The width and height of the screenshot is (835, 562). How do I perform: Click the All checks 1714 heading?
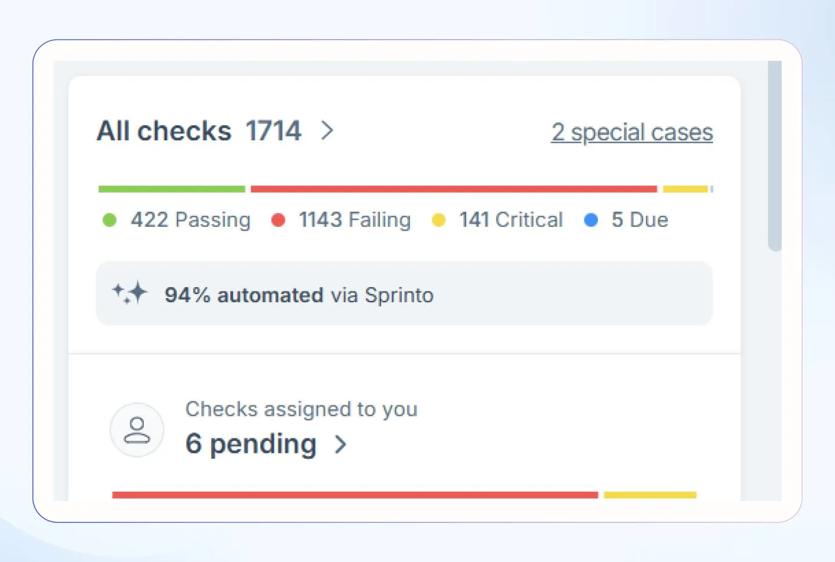click(x=199, y=131)
